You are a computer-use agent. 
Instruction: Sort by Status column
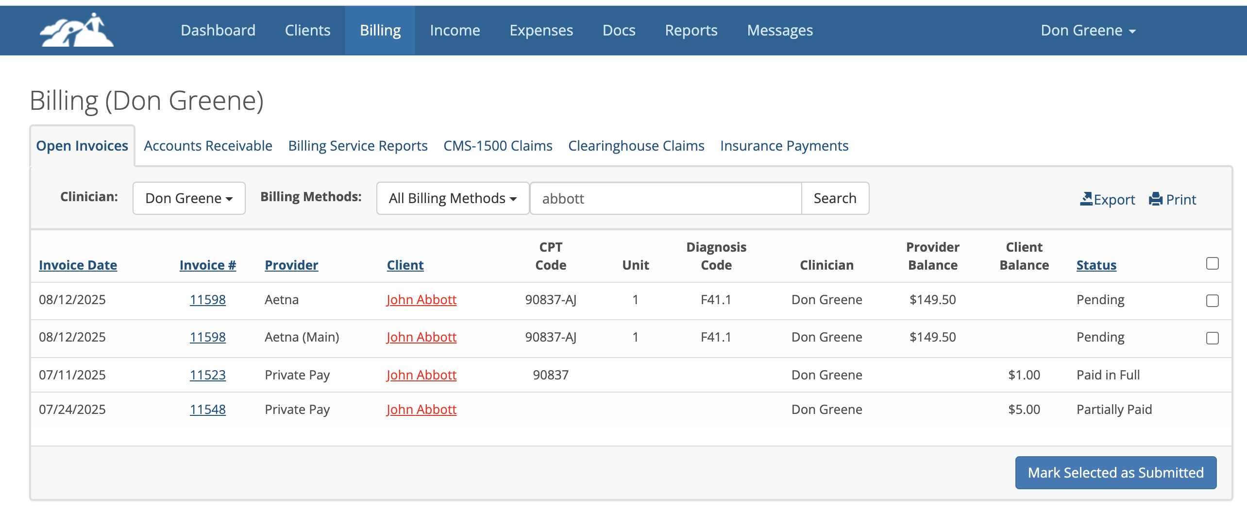coord(1096,265)
